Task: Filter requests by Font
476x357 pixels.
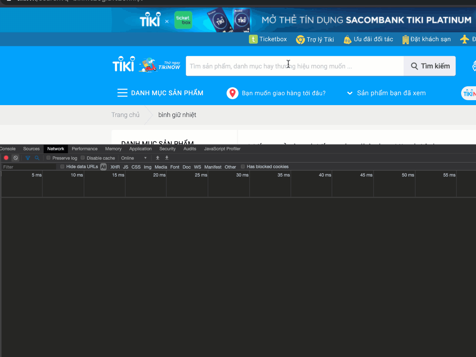Action: coord(175,167)
